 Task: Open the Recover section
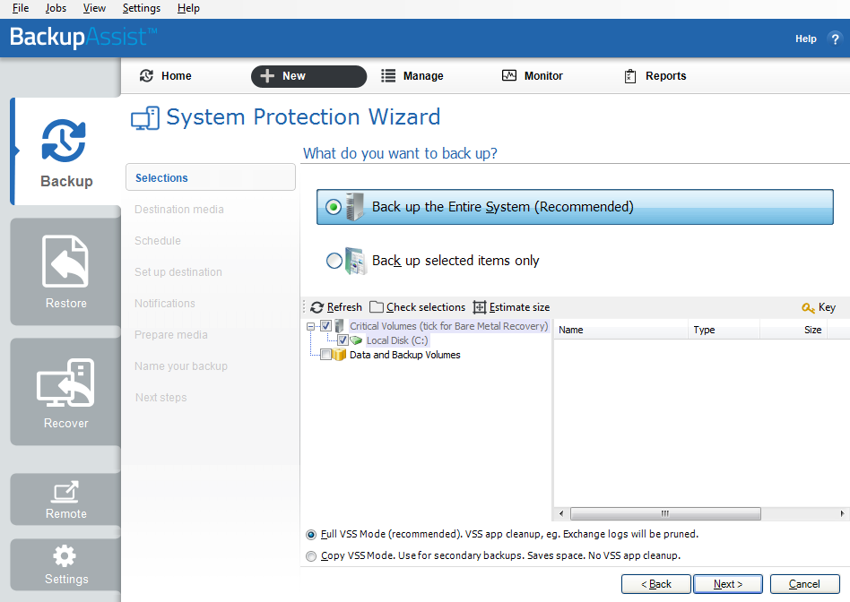pyautogui.click(x=65, y=391)
